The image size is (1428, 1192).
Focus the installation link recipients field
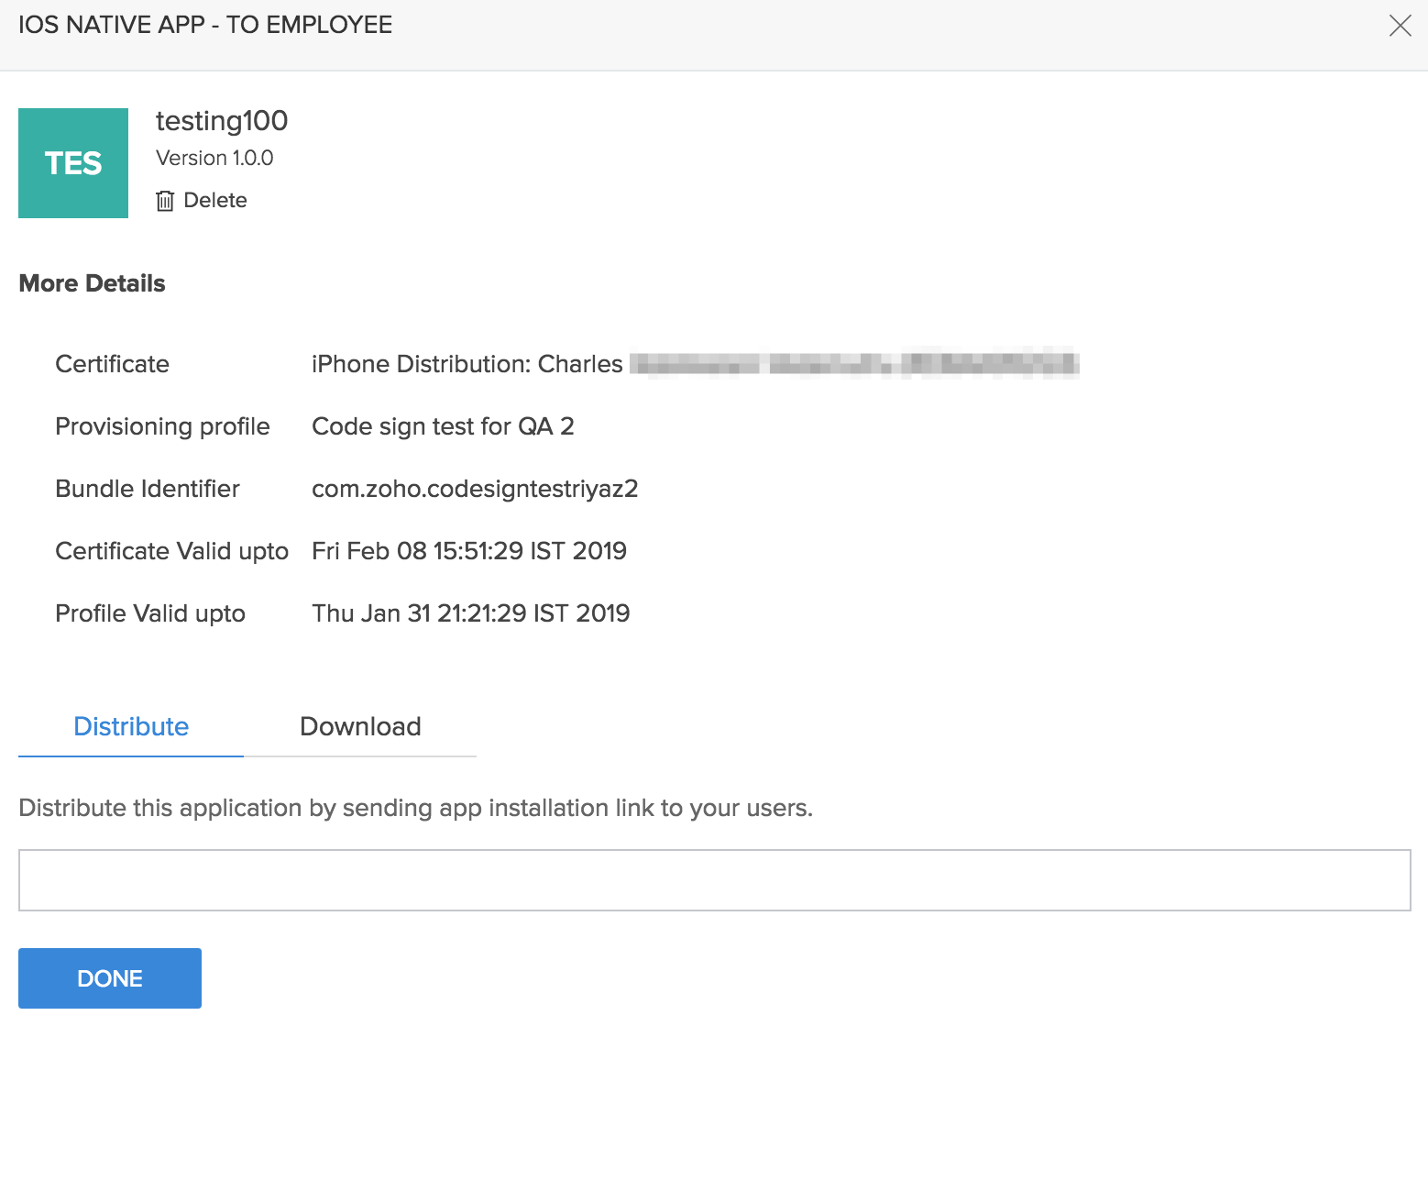pos(714,880)
